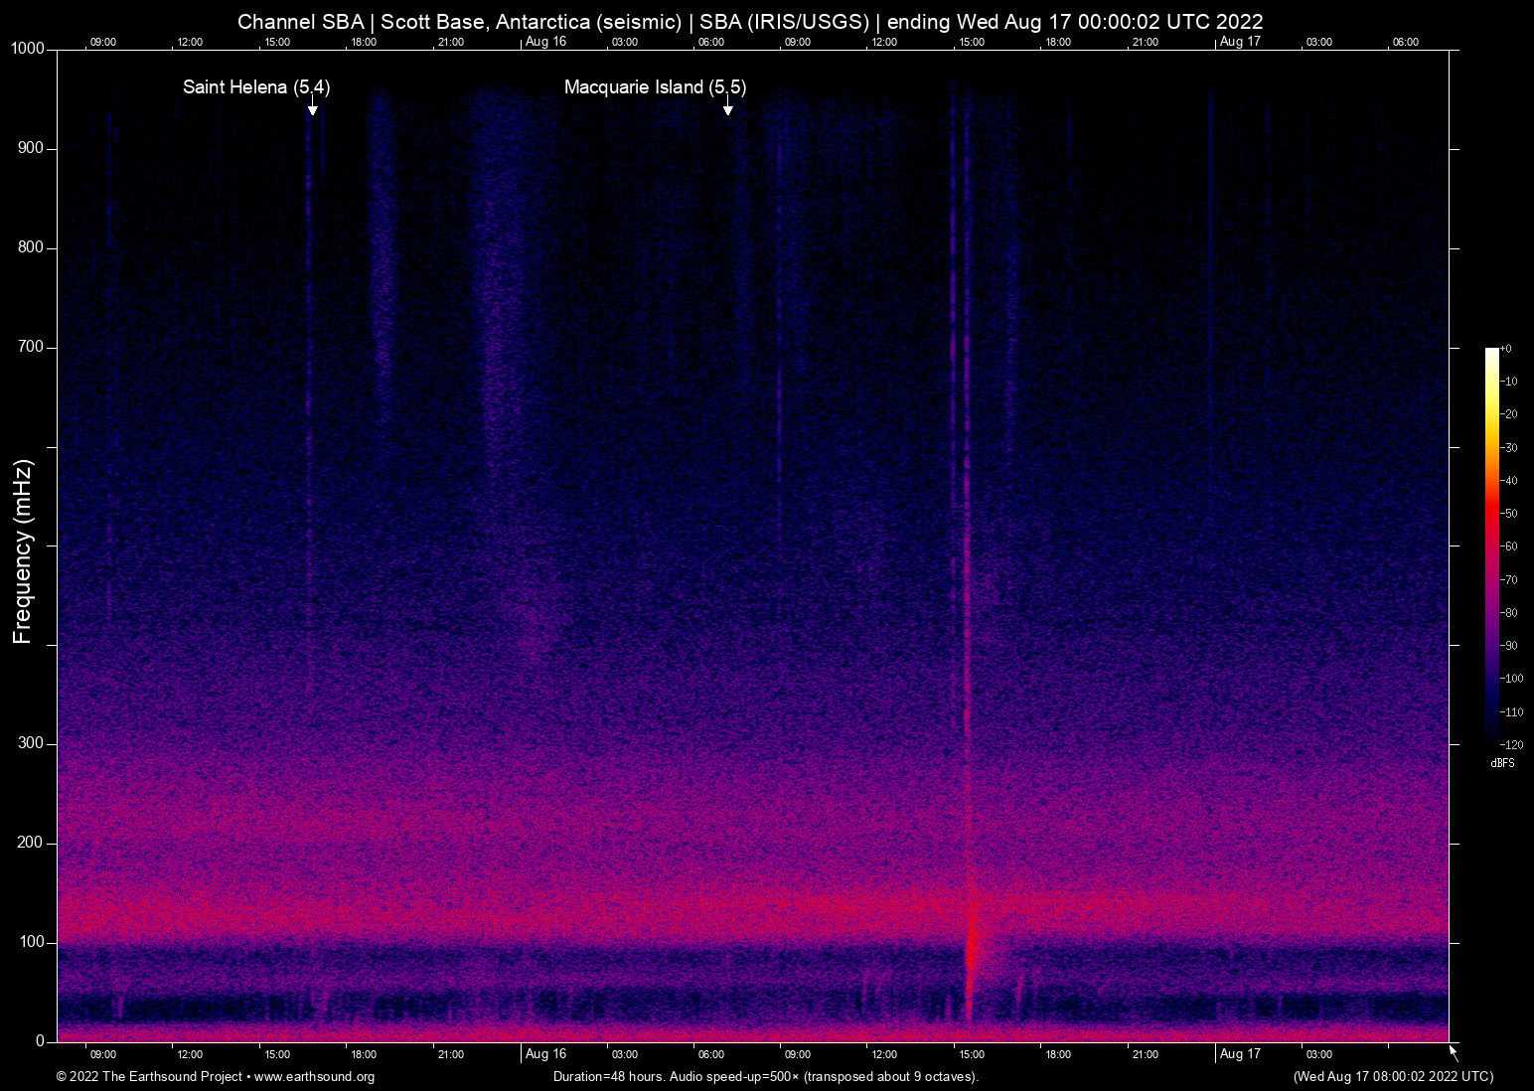This screenshot has width=1534, height=1091.
Task: Select the Aug 16 date marker on top axis
Action: 545,42
